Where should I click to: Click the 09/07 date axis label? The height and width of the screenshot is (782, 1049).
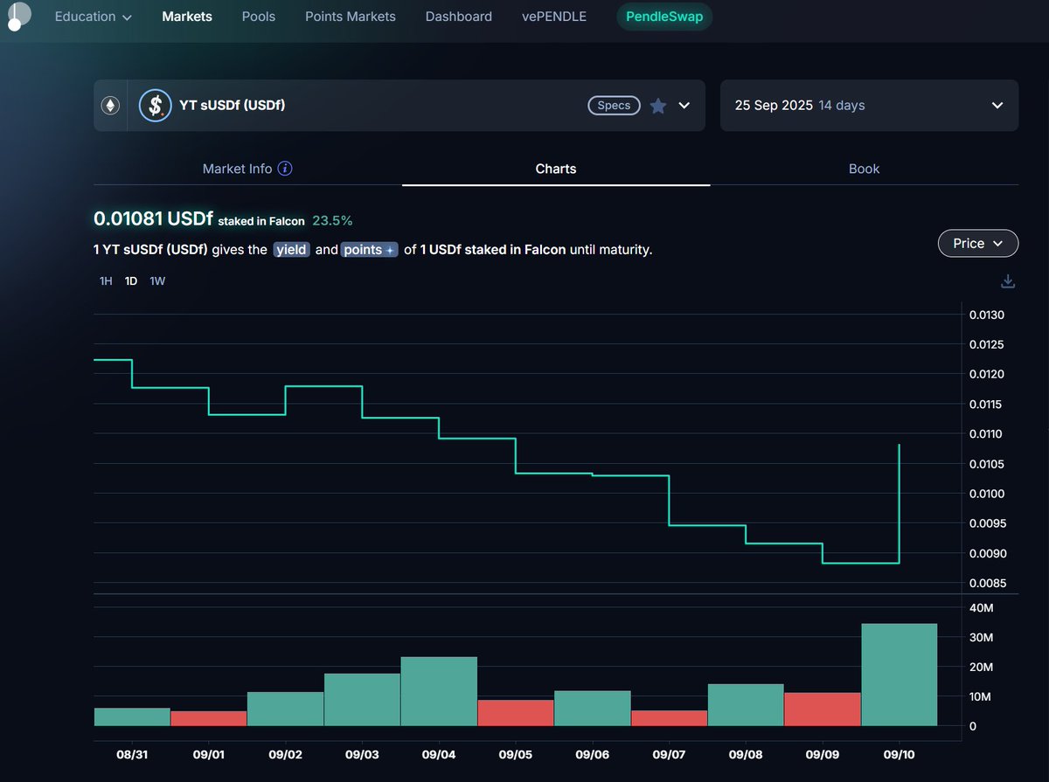coord(669,754)
